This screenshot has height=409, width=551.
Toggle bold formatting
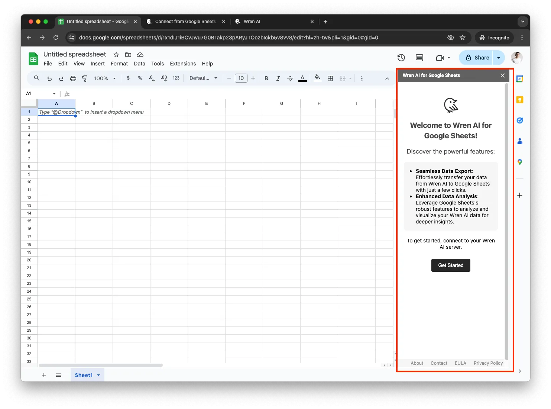click(x=266, y=78)
